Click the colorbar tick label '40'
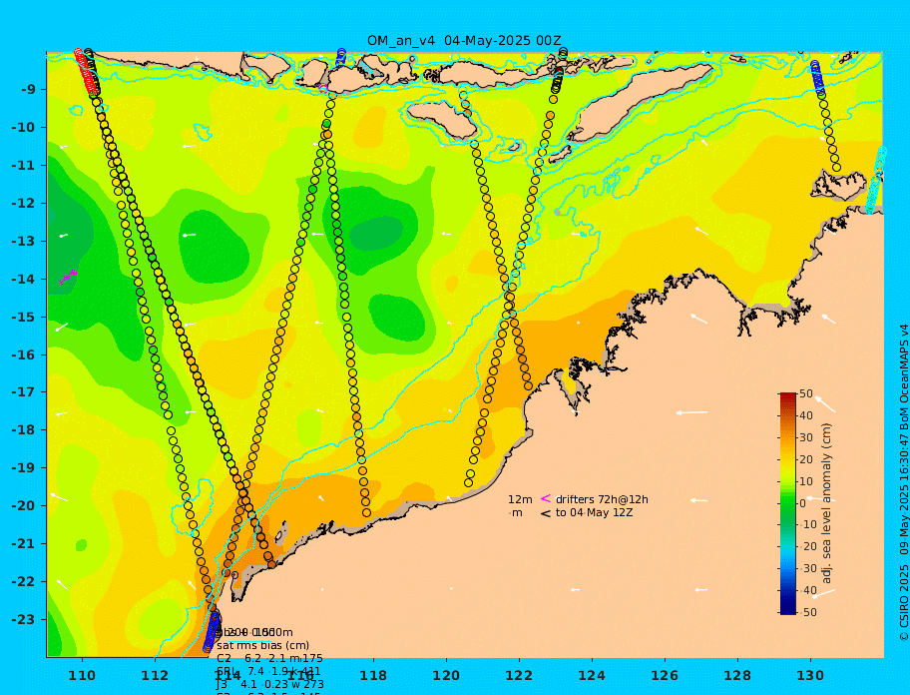Screen dimensions: 910x695 [x=806, y=415]
